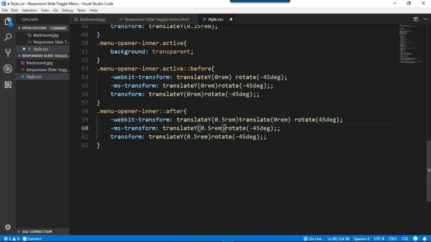
Task: Click the unsaved dot on Style.css tab
Action: click(x=231, y=19)
